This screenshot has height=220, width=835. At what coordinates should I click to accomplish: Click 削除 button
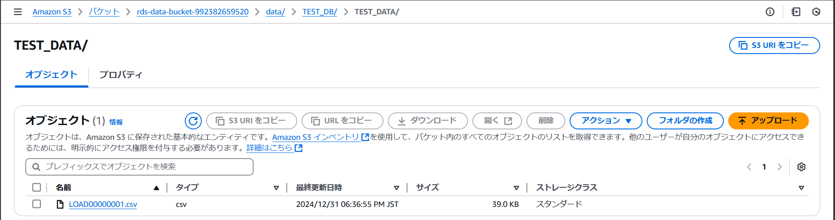tap(546, 121)
